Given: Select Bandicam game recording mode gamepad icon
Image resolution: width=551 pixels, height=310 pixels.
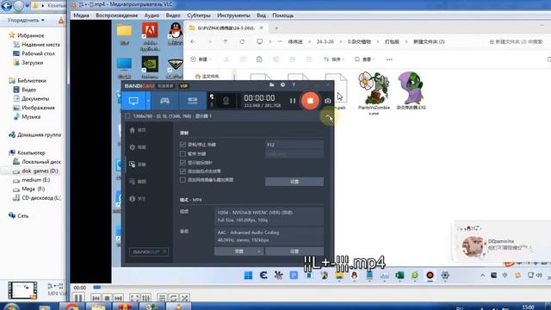Looking at the screenshot, I should point(164,101).
